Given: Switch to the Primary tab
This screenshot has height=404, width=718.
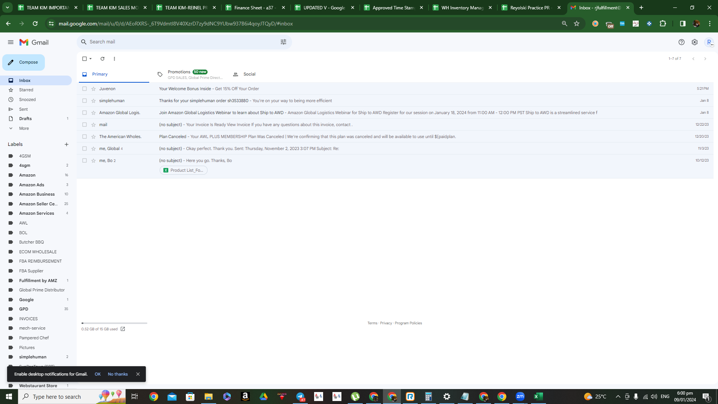Looking at the screenshot, I should click(114, 74).
